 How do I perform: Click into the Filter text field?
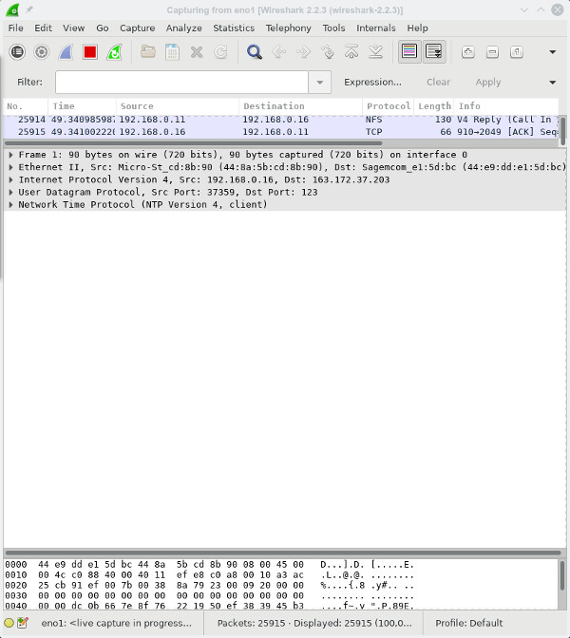pyautogui.click(x=180, y=83)
